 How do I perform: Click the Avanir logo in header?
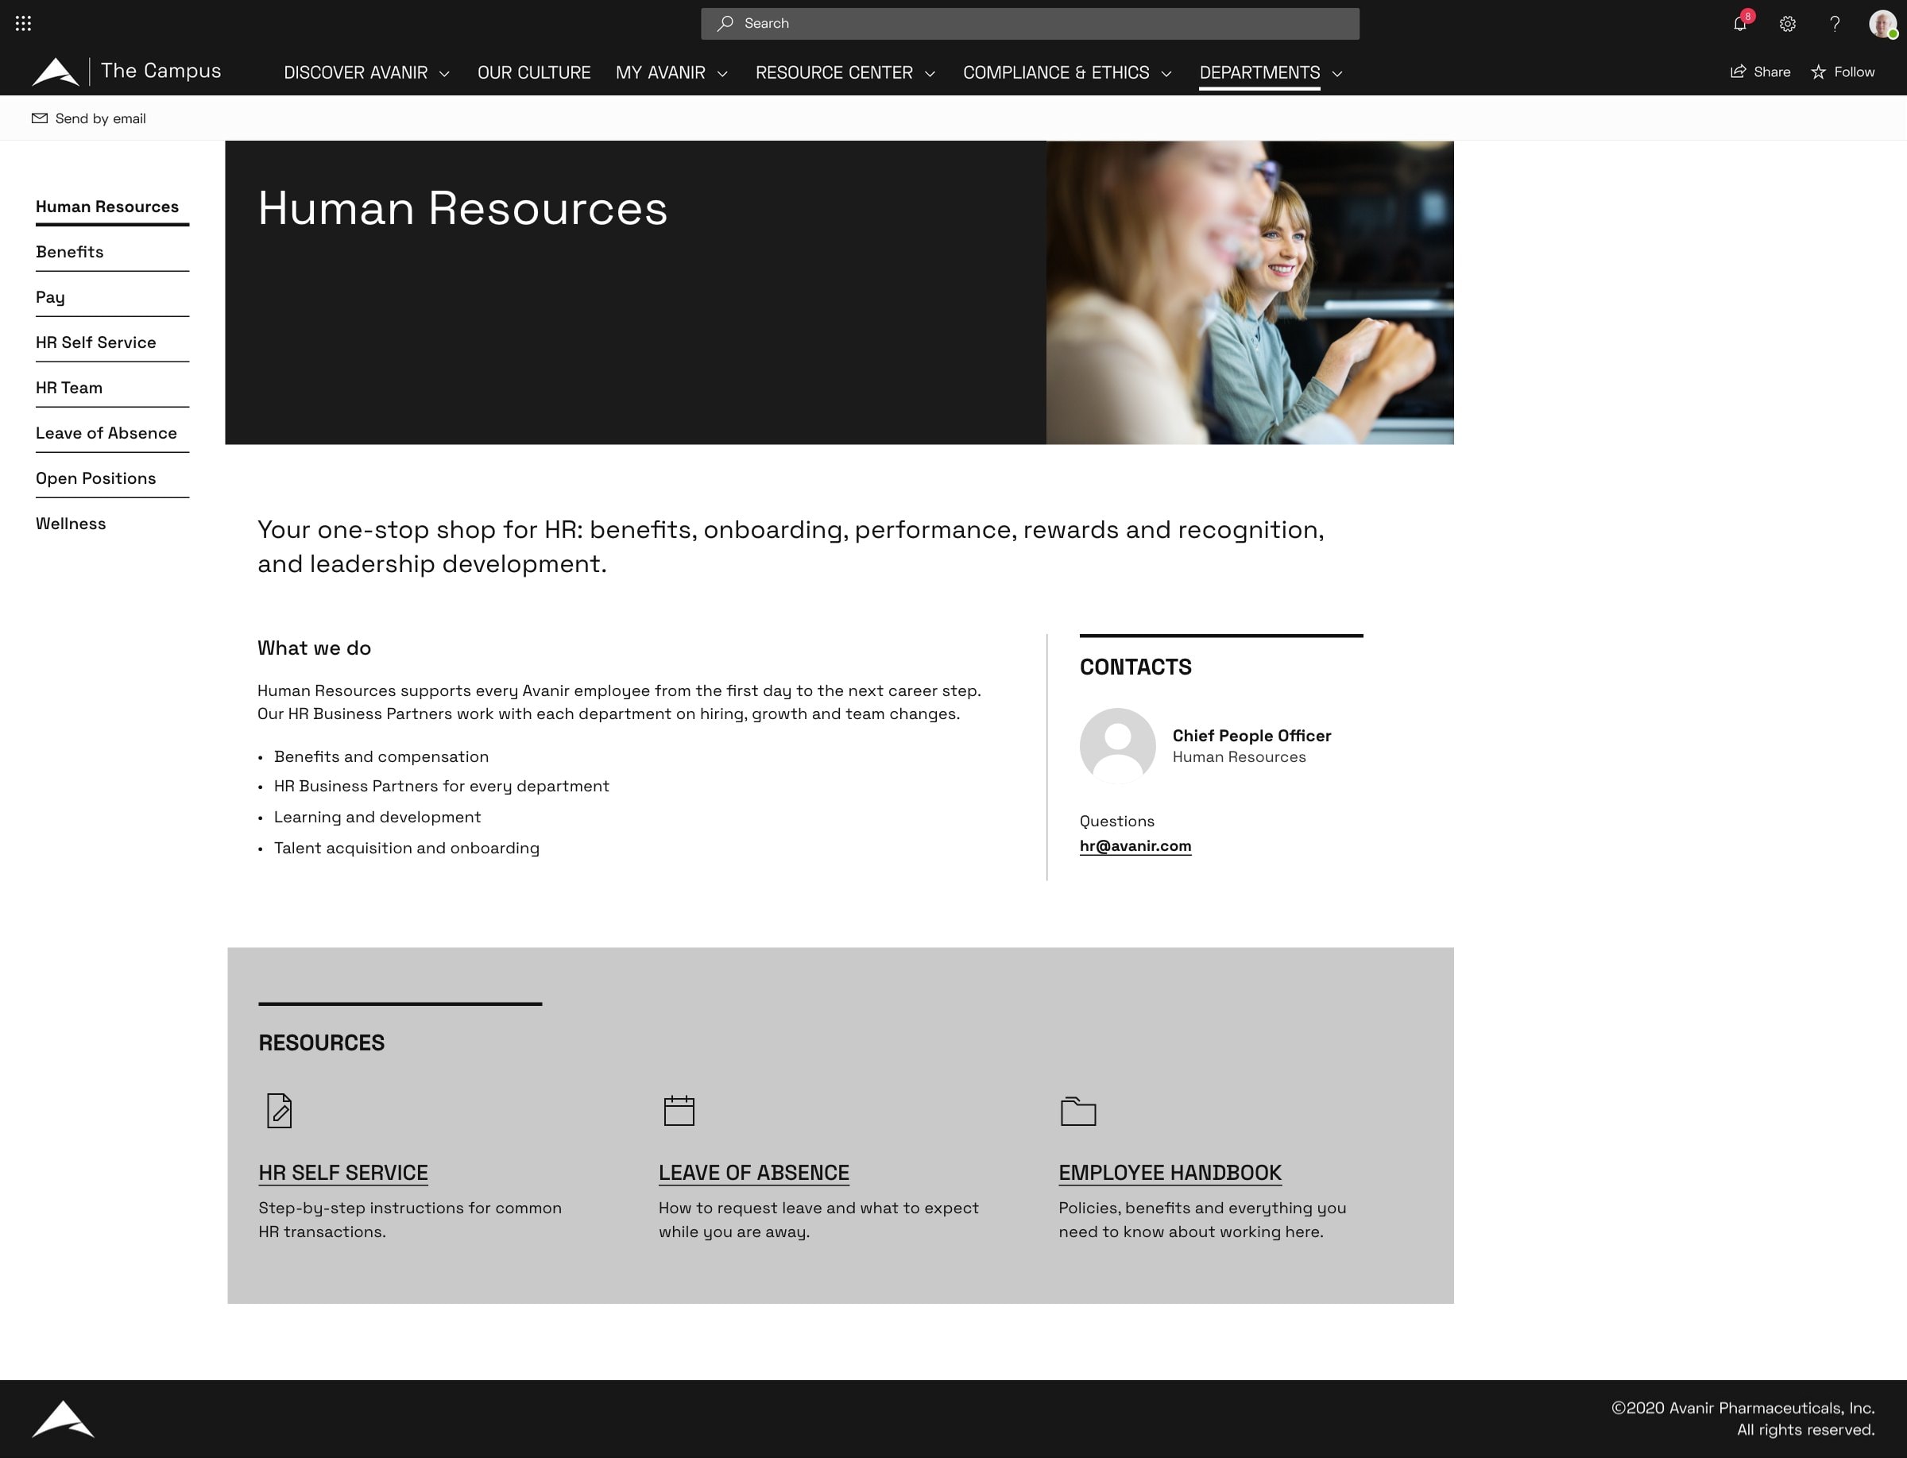56,72
